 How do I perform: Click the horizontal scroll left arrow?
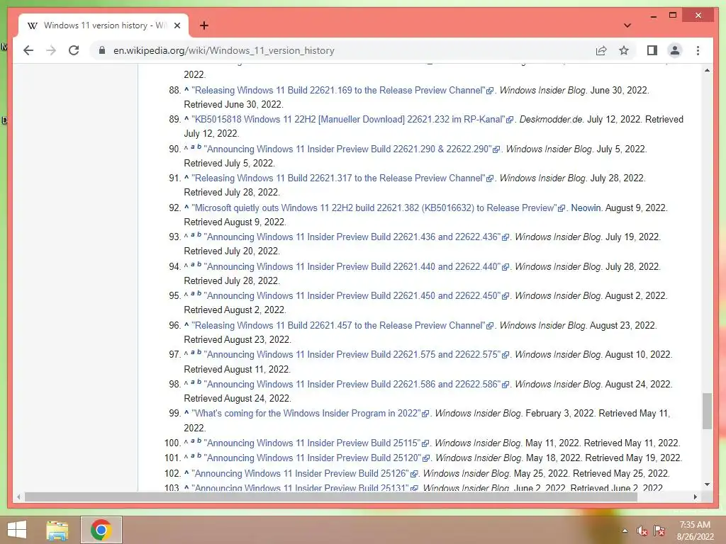tap(18, 497)
